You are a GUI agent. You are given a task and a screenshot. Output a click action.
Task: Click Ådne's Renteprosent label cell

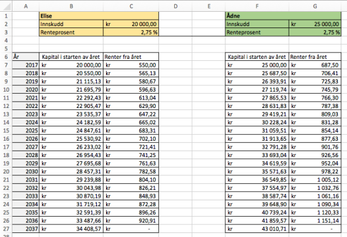point(257,32)
